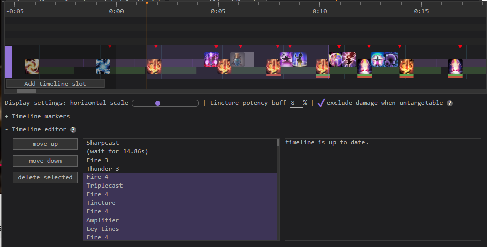This screenshot has width=487, height=247.
Task: Click the Fire 3 icon in timeline
Action: [32, 67]
